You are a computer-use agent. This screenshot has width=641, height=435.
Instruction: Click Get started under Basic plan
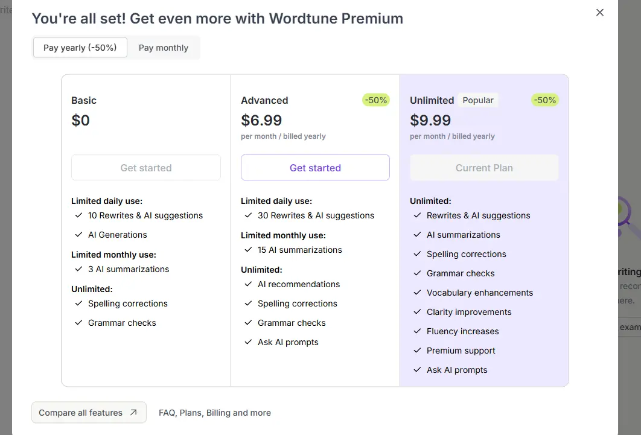pyautogui.click(x=146, y=168)
